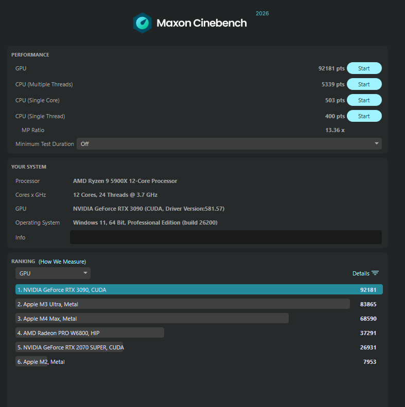Click the 5339 pts multi-thread score
This screenshot has height=407, width=405.
tap(333, 84)
